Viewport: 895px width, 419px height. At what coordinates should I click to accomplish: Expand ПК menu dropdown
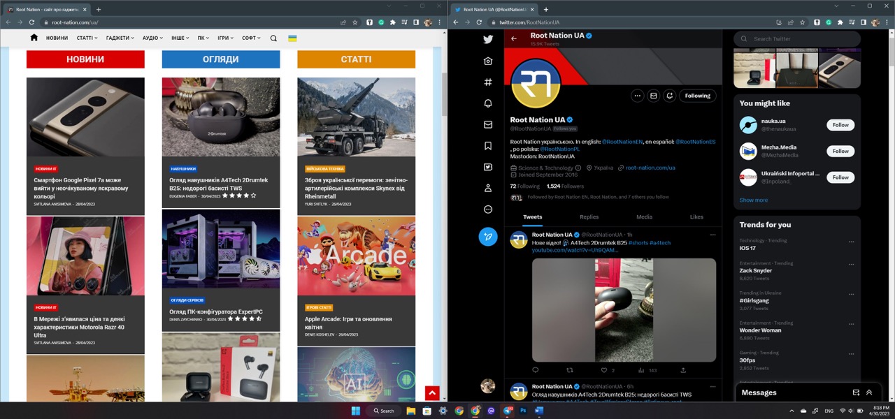tap(203, 38)
